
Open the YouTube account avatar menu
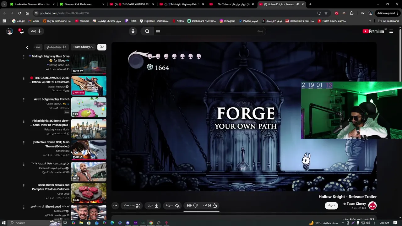pos(9,31)
